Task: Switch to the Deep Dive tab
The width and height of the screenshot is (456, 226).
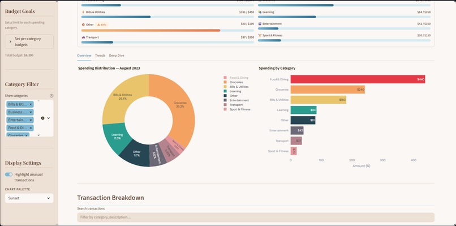Action: [x=117, y=56]
